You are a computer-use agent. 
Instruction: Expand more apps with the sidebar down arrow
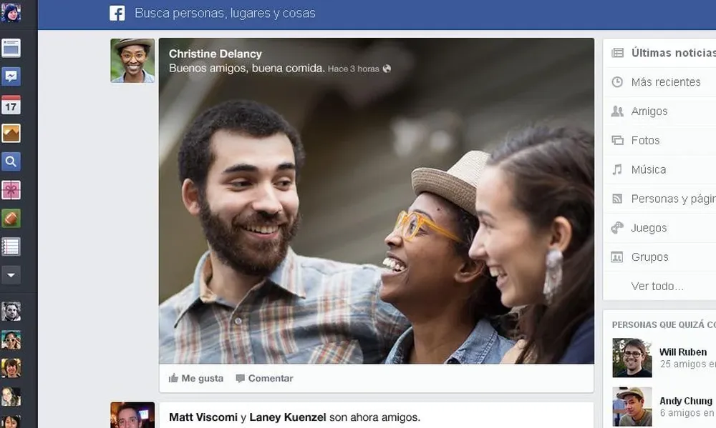click(x=11, y=274)
